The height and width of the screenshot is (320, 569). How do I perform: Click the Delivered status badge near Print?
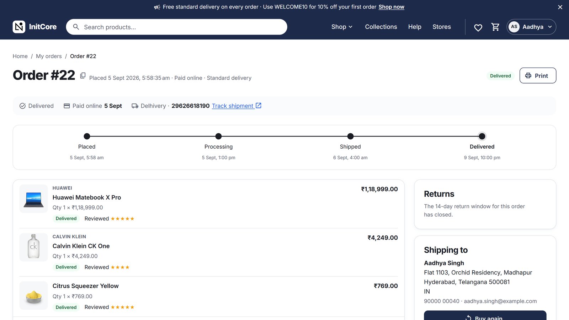click(500, 76)
